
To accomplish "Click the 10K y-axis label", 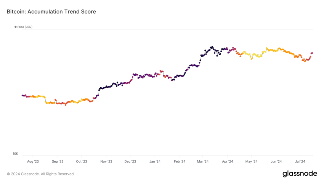I will (x=15, y=153).
